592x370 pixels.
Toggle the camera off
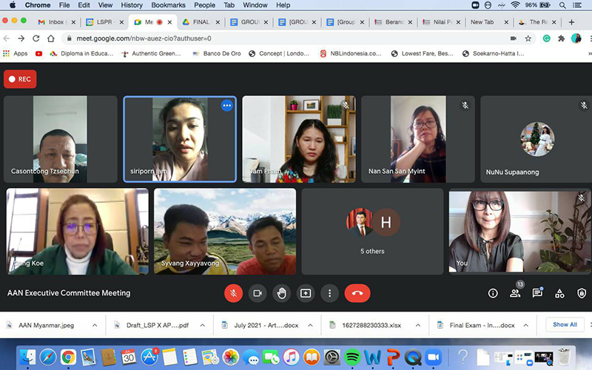258,293
